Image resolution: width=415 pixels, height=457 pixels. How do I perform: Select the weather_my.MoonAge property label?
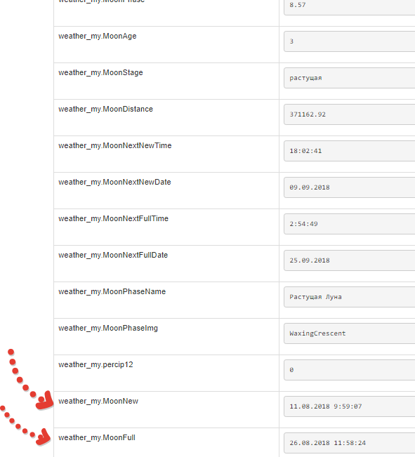click(x=98, y=36)
